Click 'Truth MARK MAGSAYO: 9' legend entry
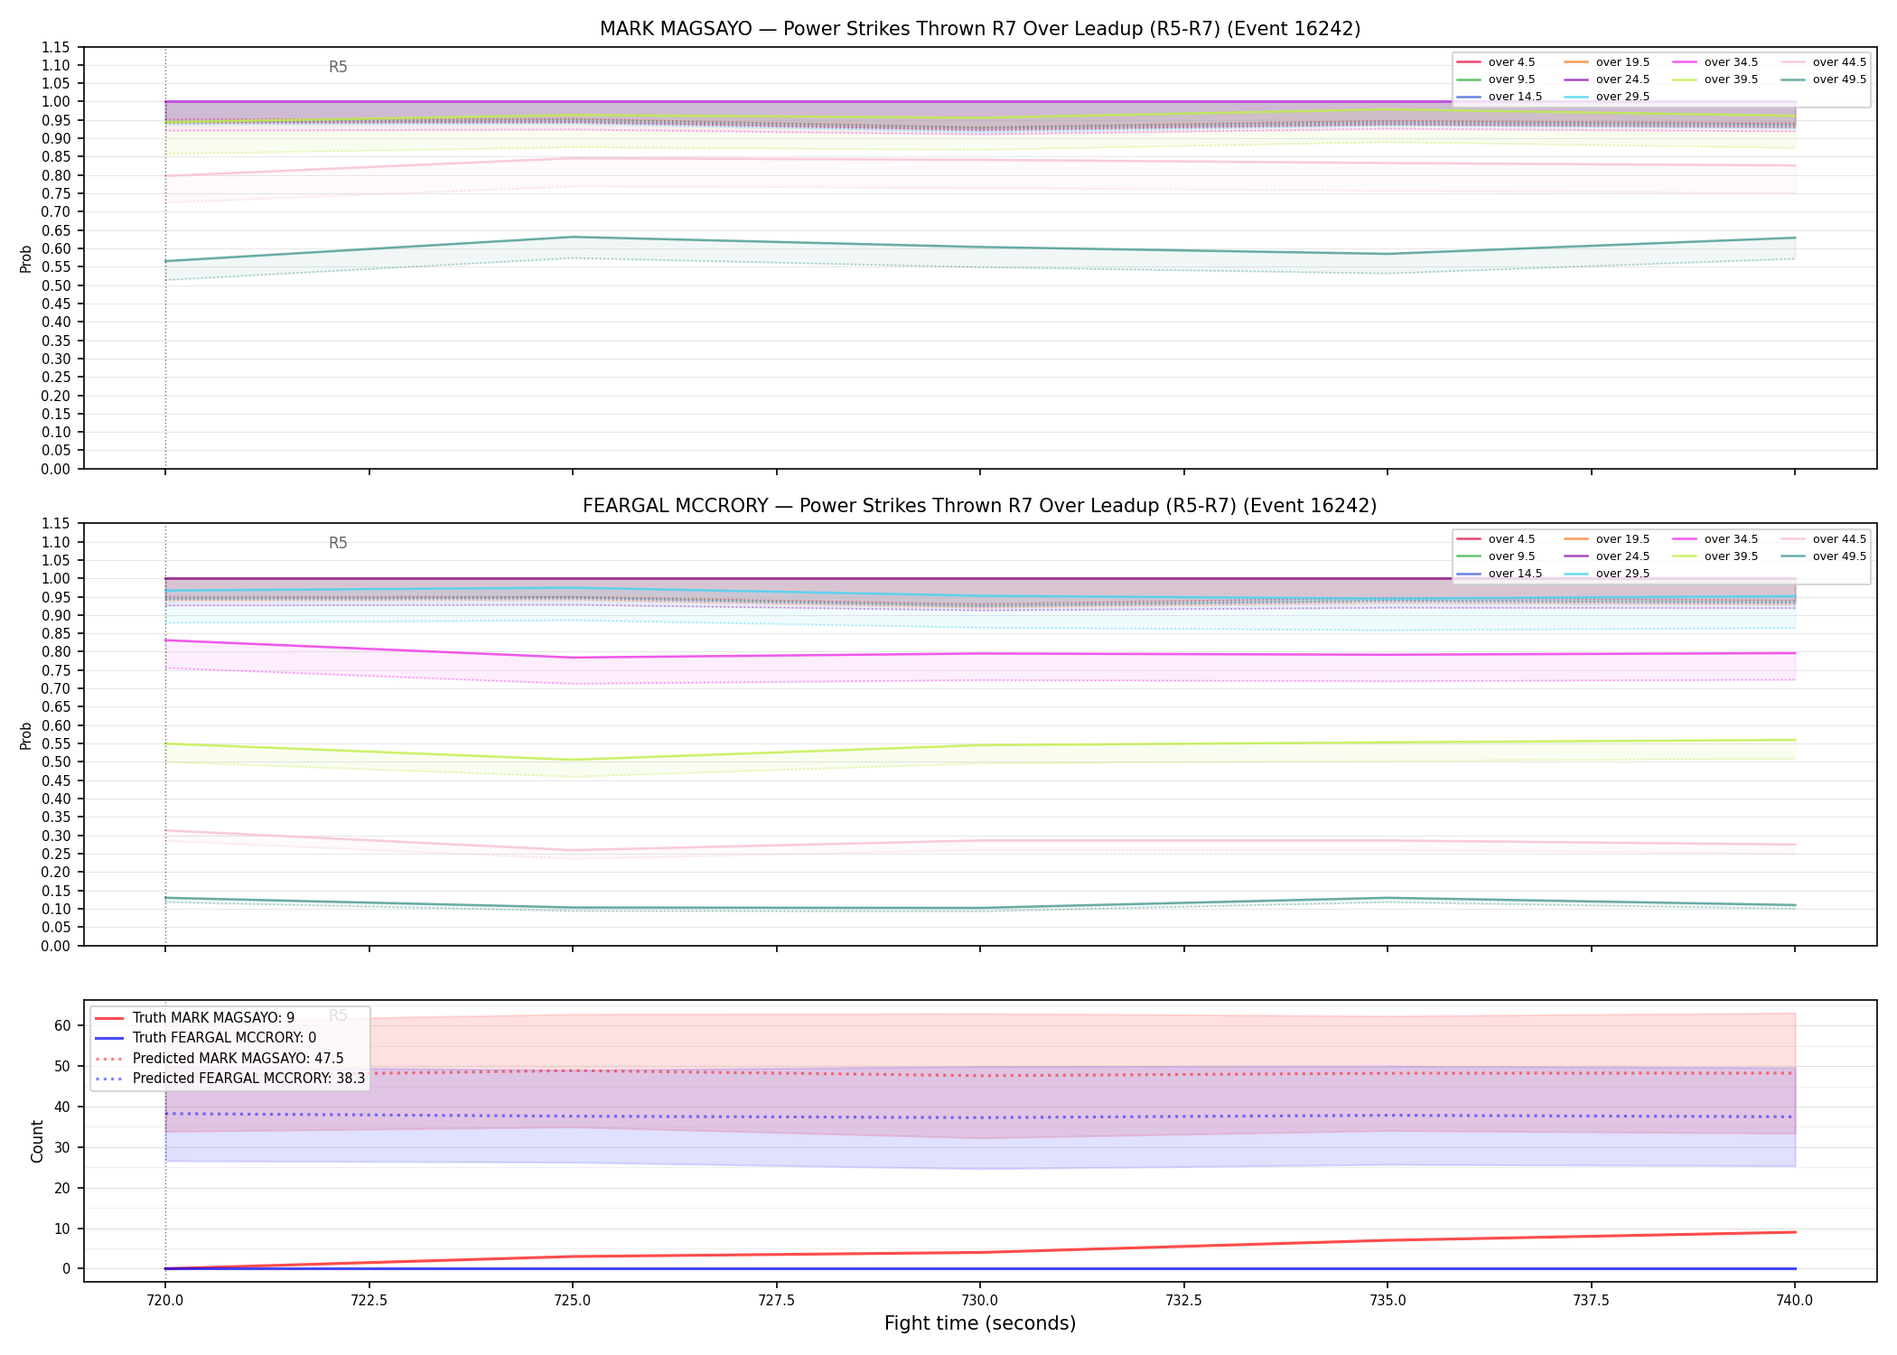Image resolution: width=1897 pixels, height=1355 pixels. tap(194, 1018)
